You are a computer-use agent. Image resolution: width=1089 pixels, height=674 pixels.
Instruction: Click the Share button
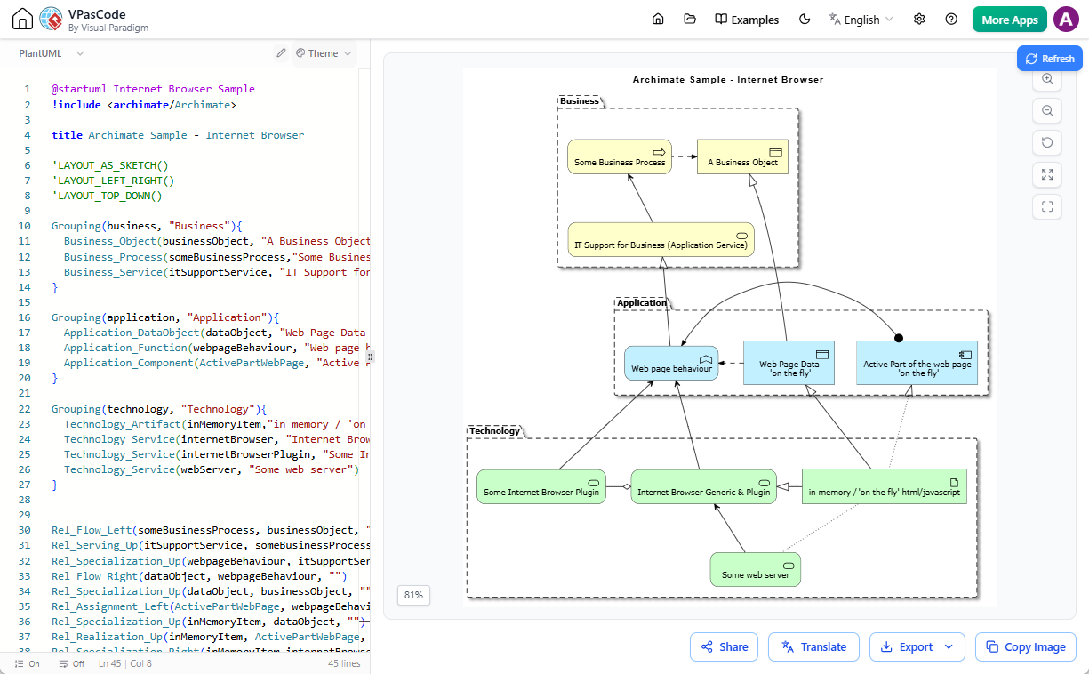click(x=724, y=646)
